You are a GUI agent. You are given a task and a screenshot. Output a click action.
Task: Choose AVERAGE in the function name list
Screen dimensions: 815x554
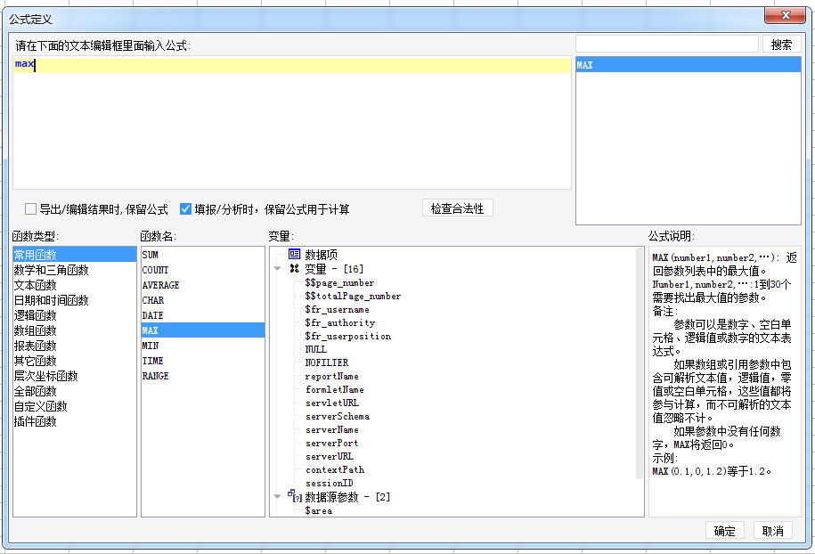203,285
